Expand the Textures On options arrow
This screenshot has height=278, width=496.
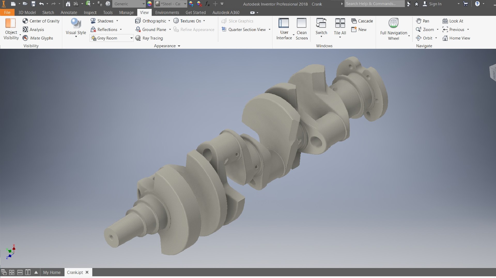(x=204, y=21)
